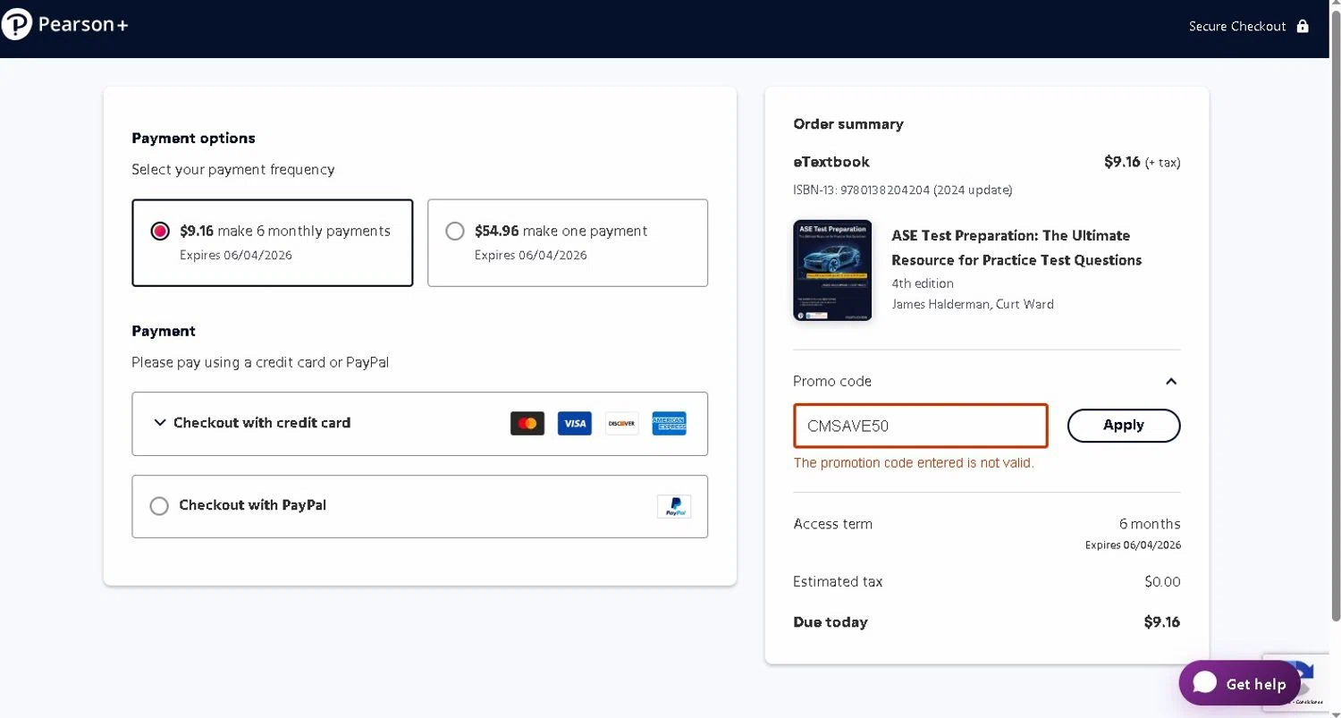Collapse the Promo code section chevron
This screenshot has height=718, width=1341.
point(1171,382)
